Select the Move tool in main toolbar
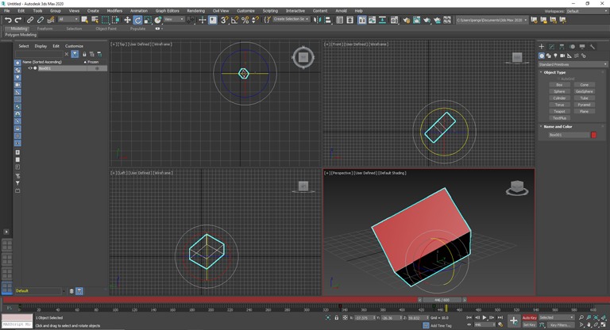This screenshot has height=330, width=610. pyautogui.click(x=127, y=20)
